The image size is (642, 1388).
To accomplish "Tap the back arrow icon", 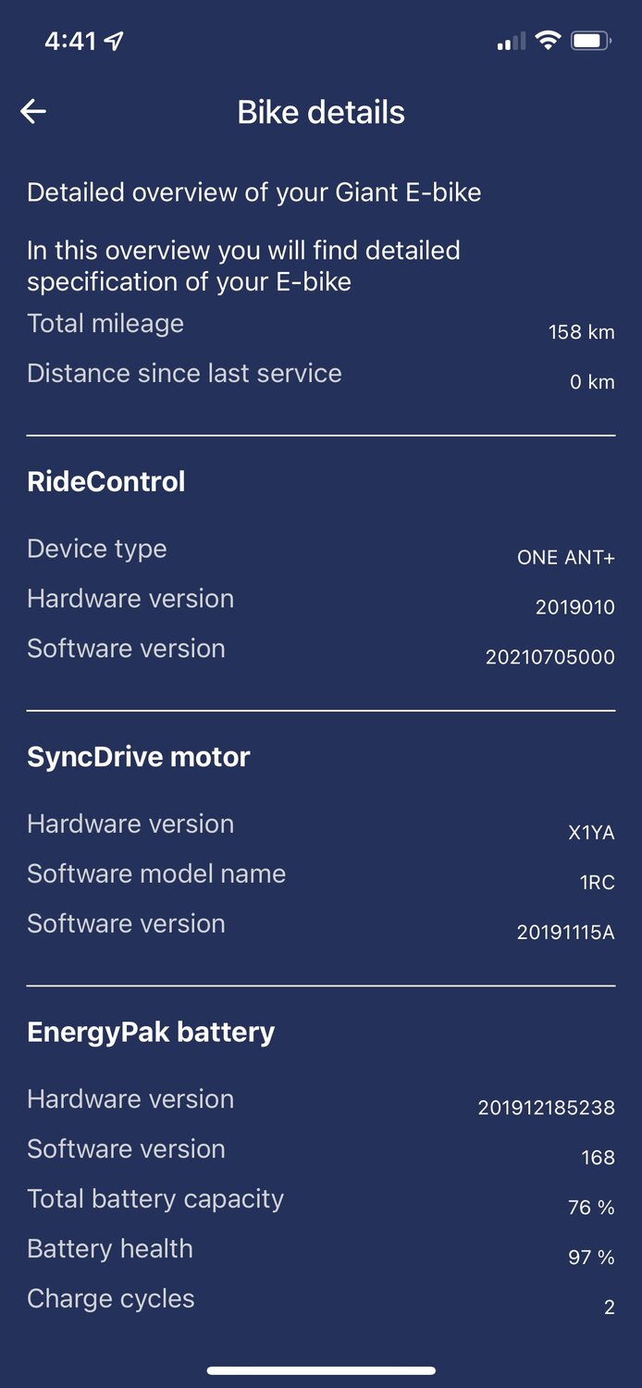I will pos(33,112).
